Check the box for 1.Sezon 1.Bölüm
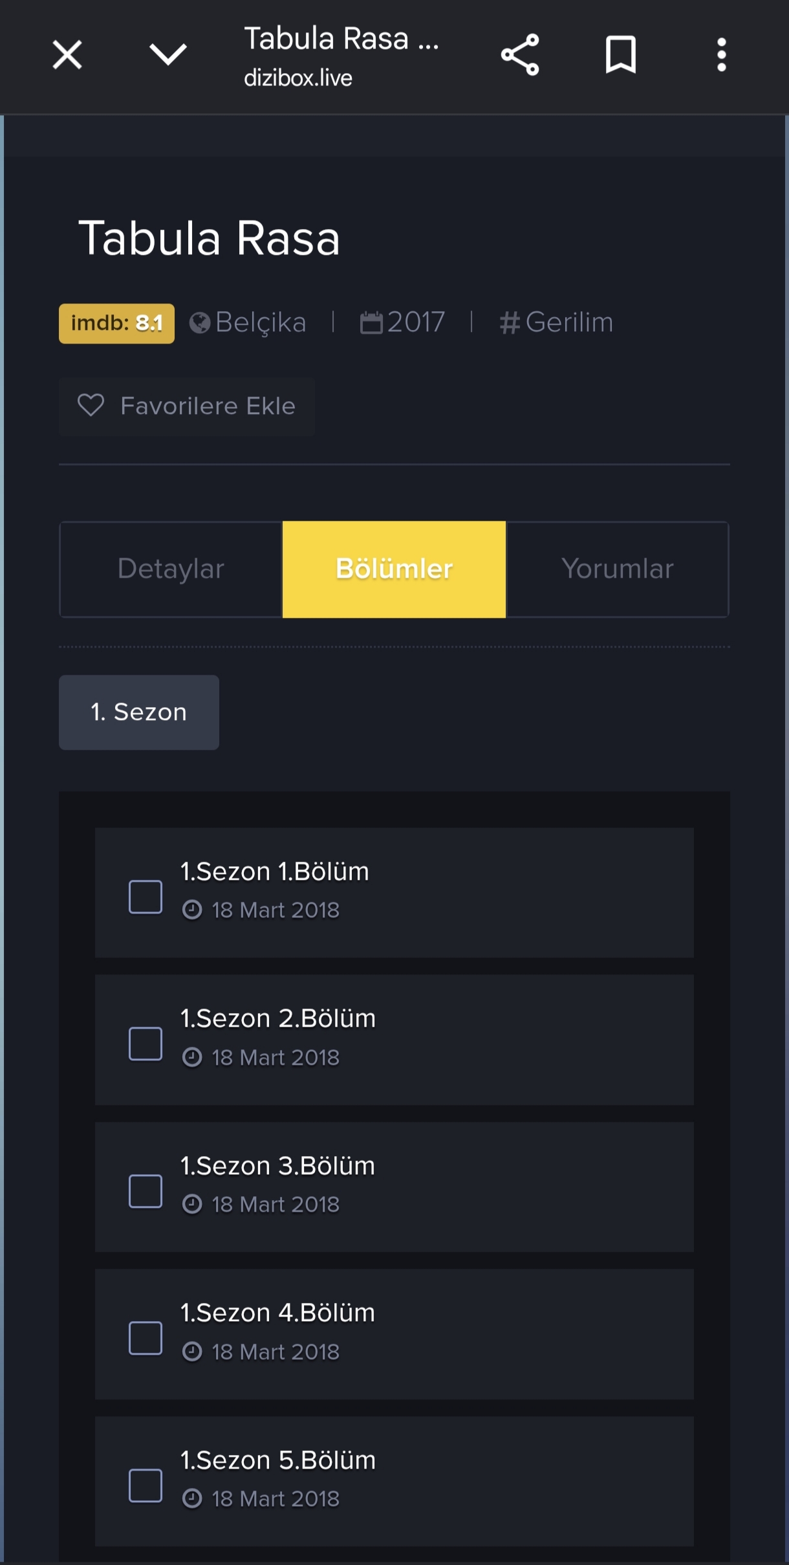Screen dimensions: 789x1565 coord(146,897)
